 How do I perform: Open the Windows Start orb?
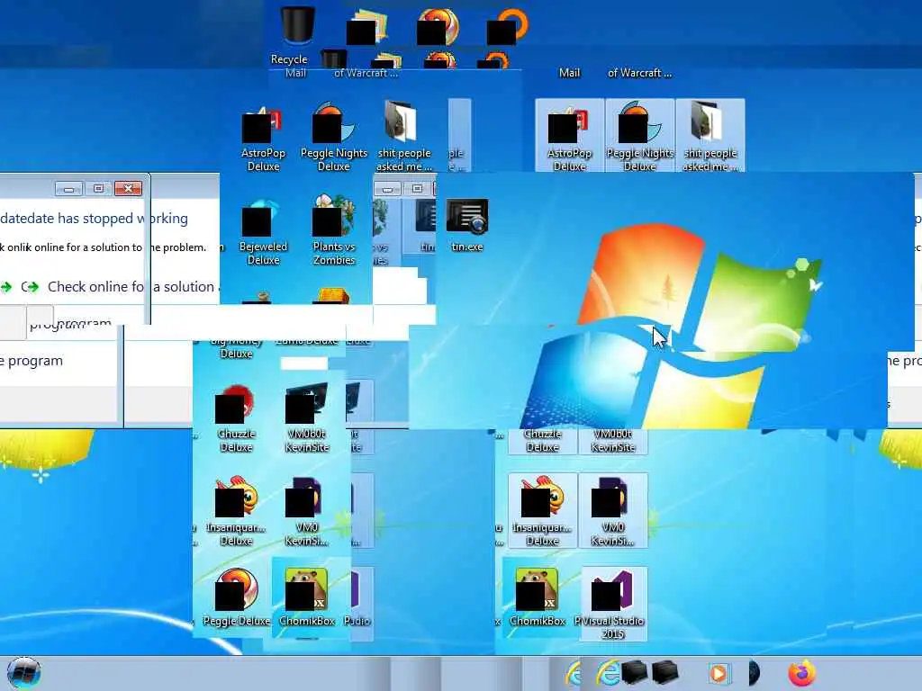pyautogui.click(x=23, y=673)
